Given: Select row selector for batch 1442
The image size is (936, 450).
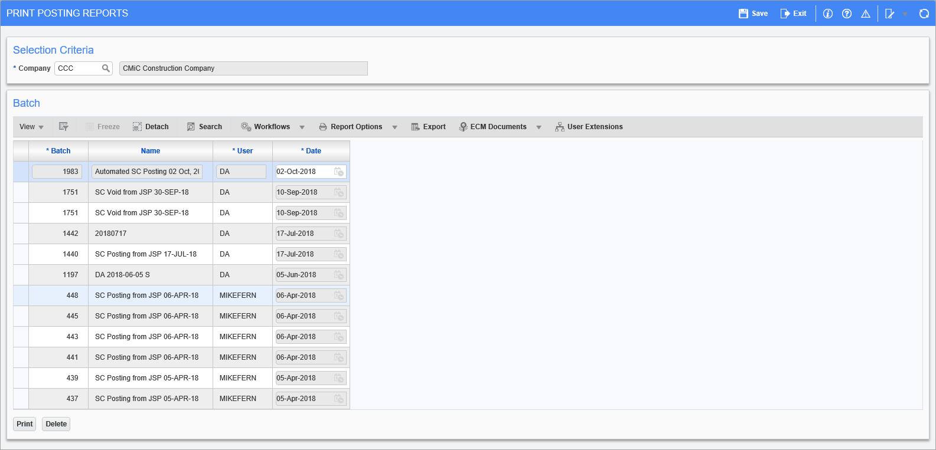Looking at the screenshot, I should tap(21, 234).
